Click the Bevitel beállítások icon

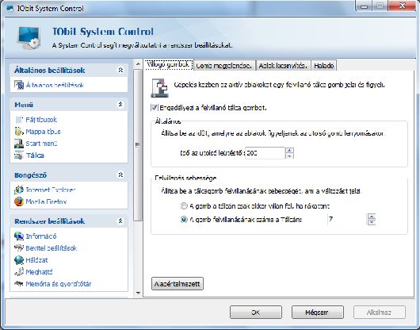tap(19, 248)
